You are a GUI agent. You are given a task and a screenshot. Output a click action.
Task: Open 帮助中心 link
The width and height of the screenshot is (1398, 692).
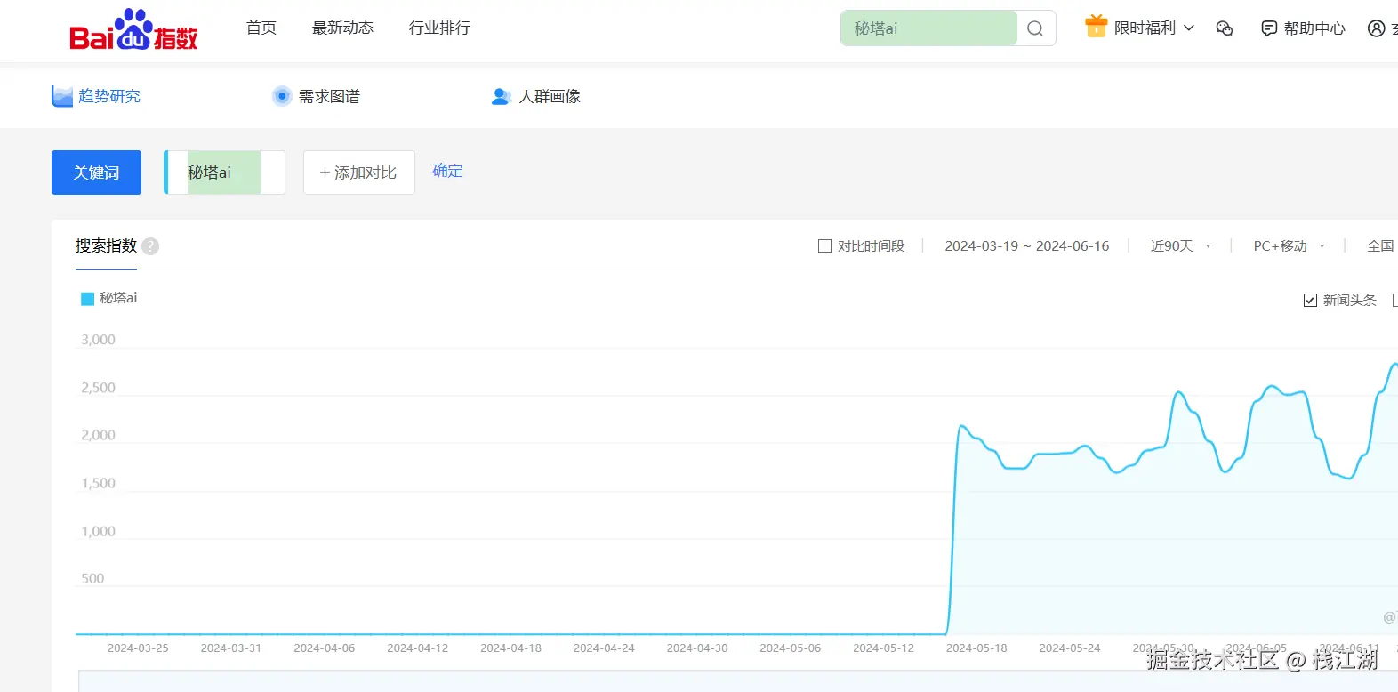tap(1314, 28)
